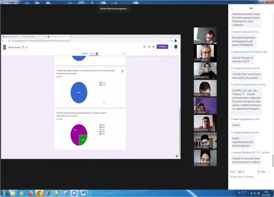This screenshot has width=274, height=197.
Task: Click the Файл button in chat
Action: pyautogui.click(x=262, y=171)
